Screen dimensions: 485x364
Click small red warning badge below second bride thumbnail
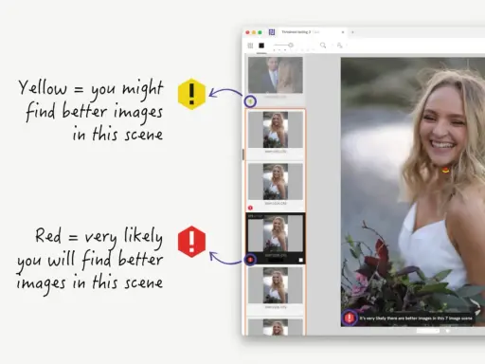pyautogui.click(x=250, y=208)
